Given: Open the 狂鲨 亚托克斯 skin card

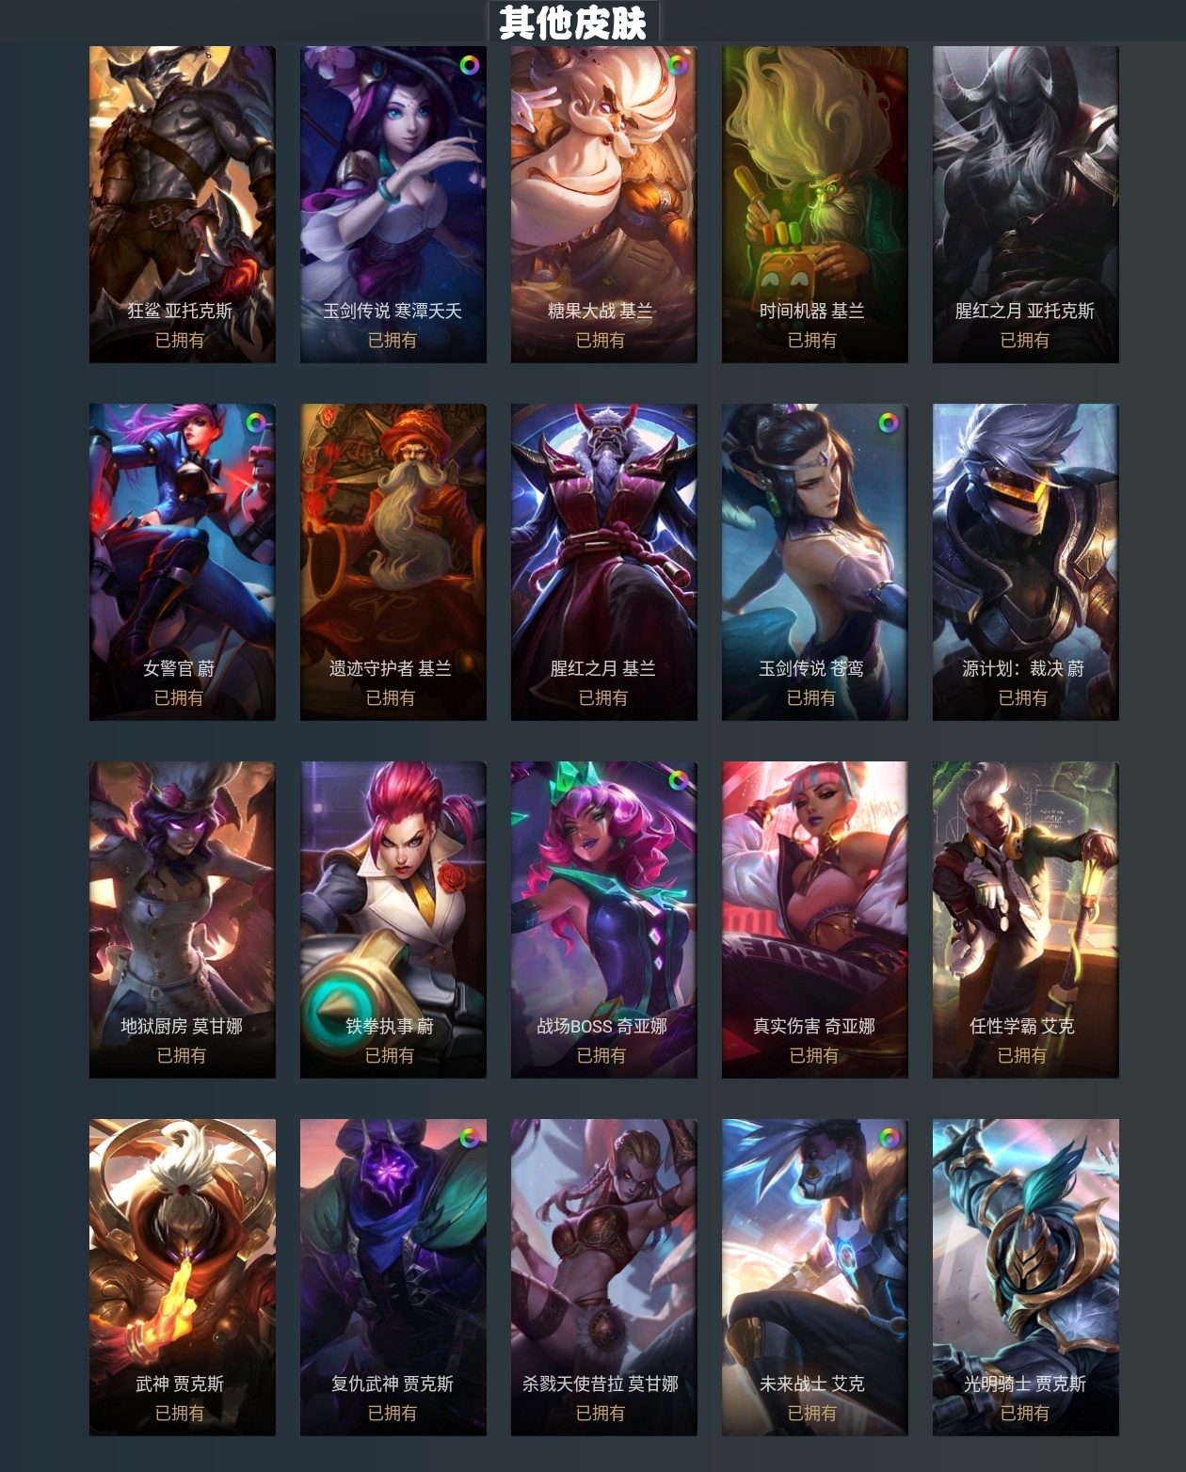Looking at the screenshot, I should [183, 204].
